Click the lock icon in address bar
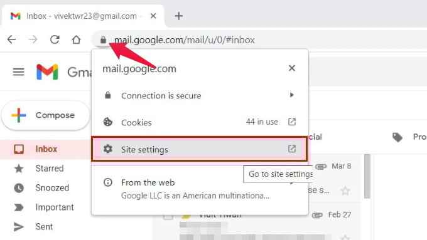 tap(103, 40)
